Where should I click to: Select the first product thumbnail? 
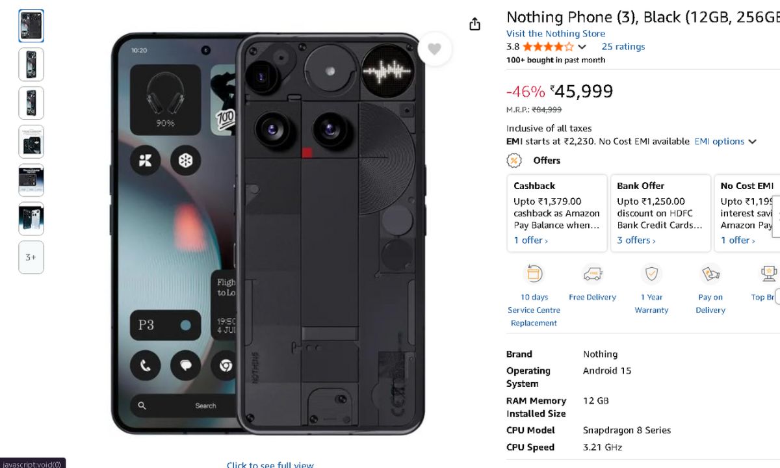point(31,26)
